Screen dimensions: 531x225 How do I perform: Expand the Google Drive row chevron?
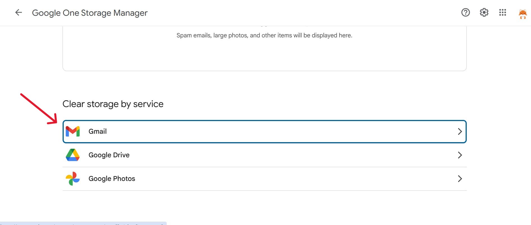tap(460, 155)
